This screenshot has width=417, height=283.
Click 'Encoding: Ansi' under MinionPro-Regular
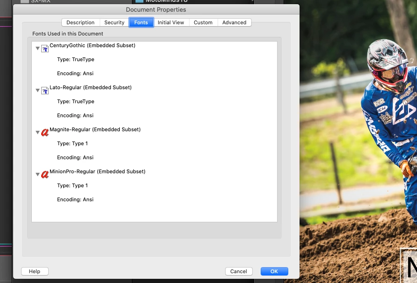pyautogui.click(x=75, y=199)
